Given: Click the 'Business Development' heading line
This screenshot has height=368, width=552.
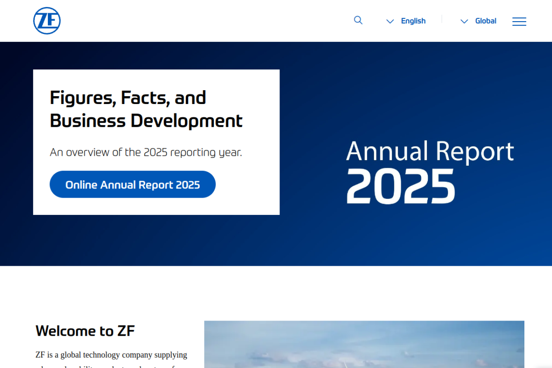Looking at the screenshot, I should pos(146,120).
